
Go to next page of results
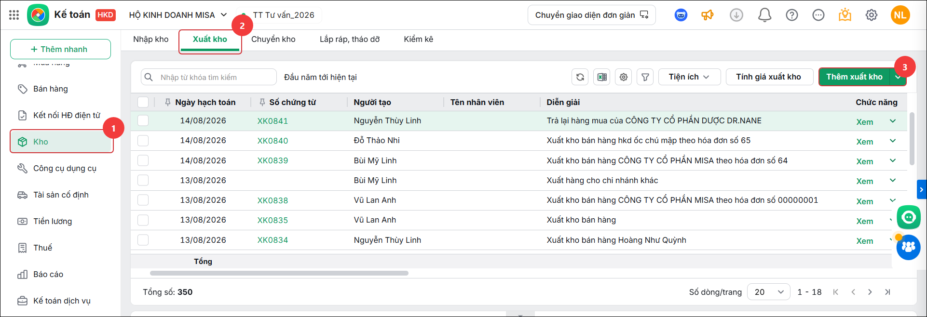click(x=870, y=292)
